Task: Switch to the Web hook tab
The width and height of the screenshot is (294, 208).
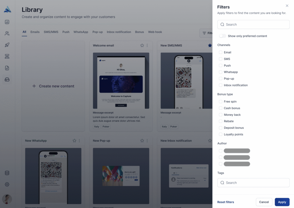Action: [155, 32]
